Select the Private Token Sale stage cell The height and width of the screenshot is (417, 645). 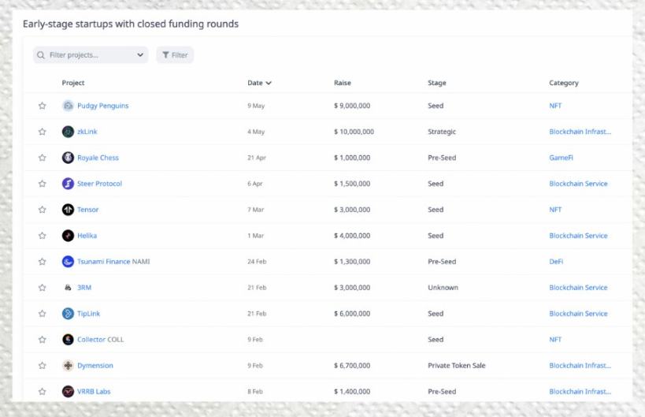click(x=457, y=365)
